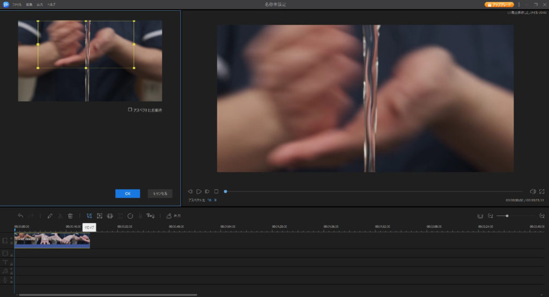Click the microphone speech icon in toolbar
This screenshot has height=297, width=549.
140,216
